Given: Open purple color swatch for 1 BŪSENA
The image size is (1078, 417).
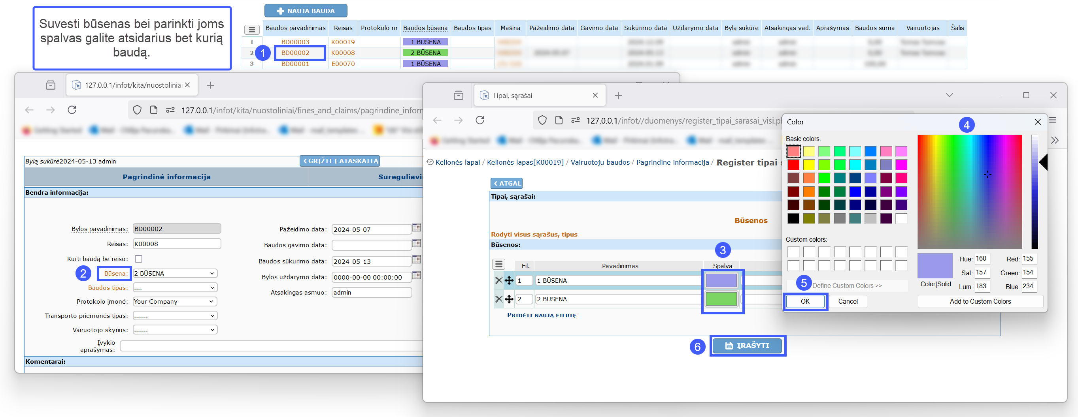Looking at the screenshot, I should 721,280.
